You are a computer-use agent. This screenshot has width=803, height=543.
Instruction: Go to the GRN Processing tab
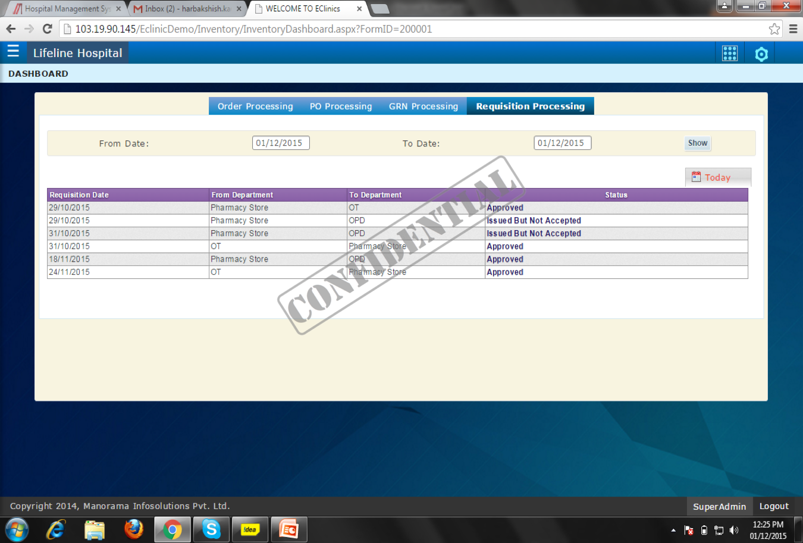(424, 106)
